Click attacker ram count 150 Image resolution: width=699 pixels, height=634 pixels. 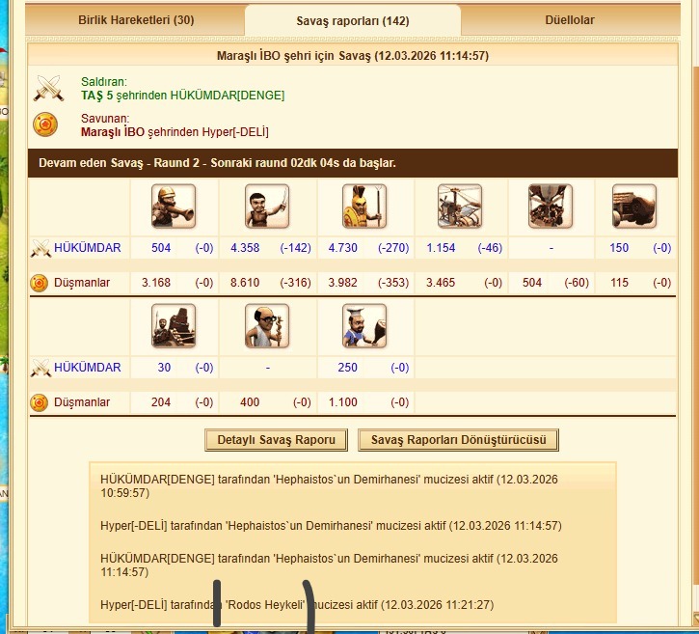point(619,248)
